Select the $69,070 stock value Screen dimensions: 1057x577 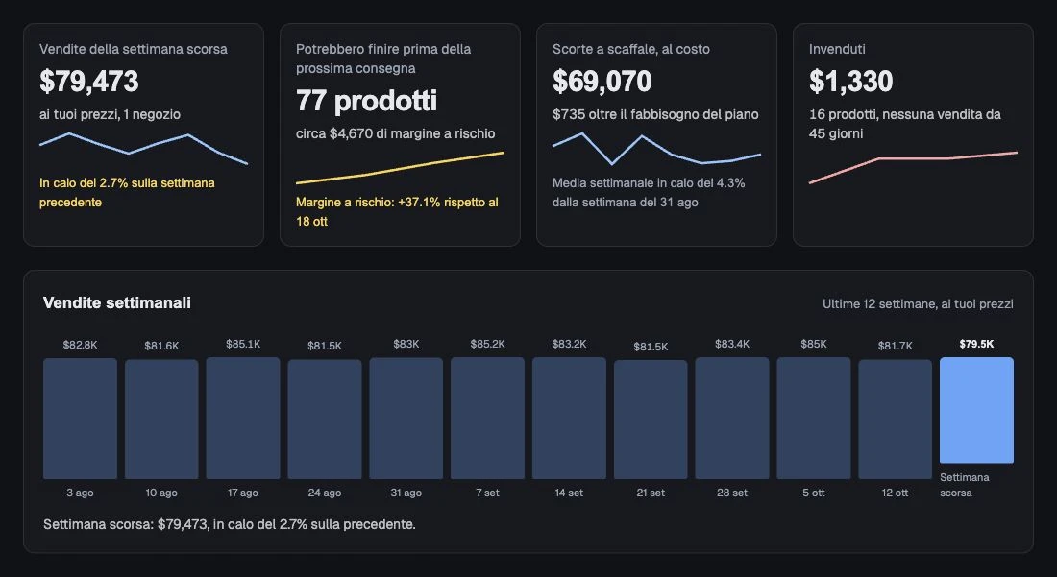point(602,82)
